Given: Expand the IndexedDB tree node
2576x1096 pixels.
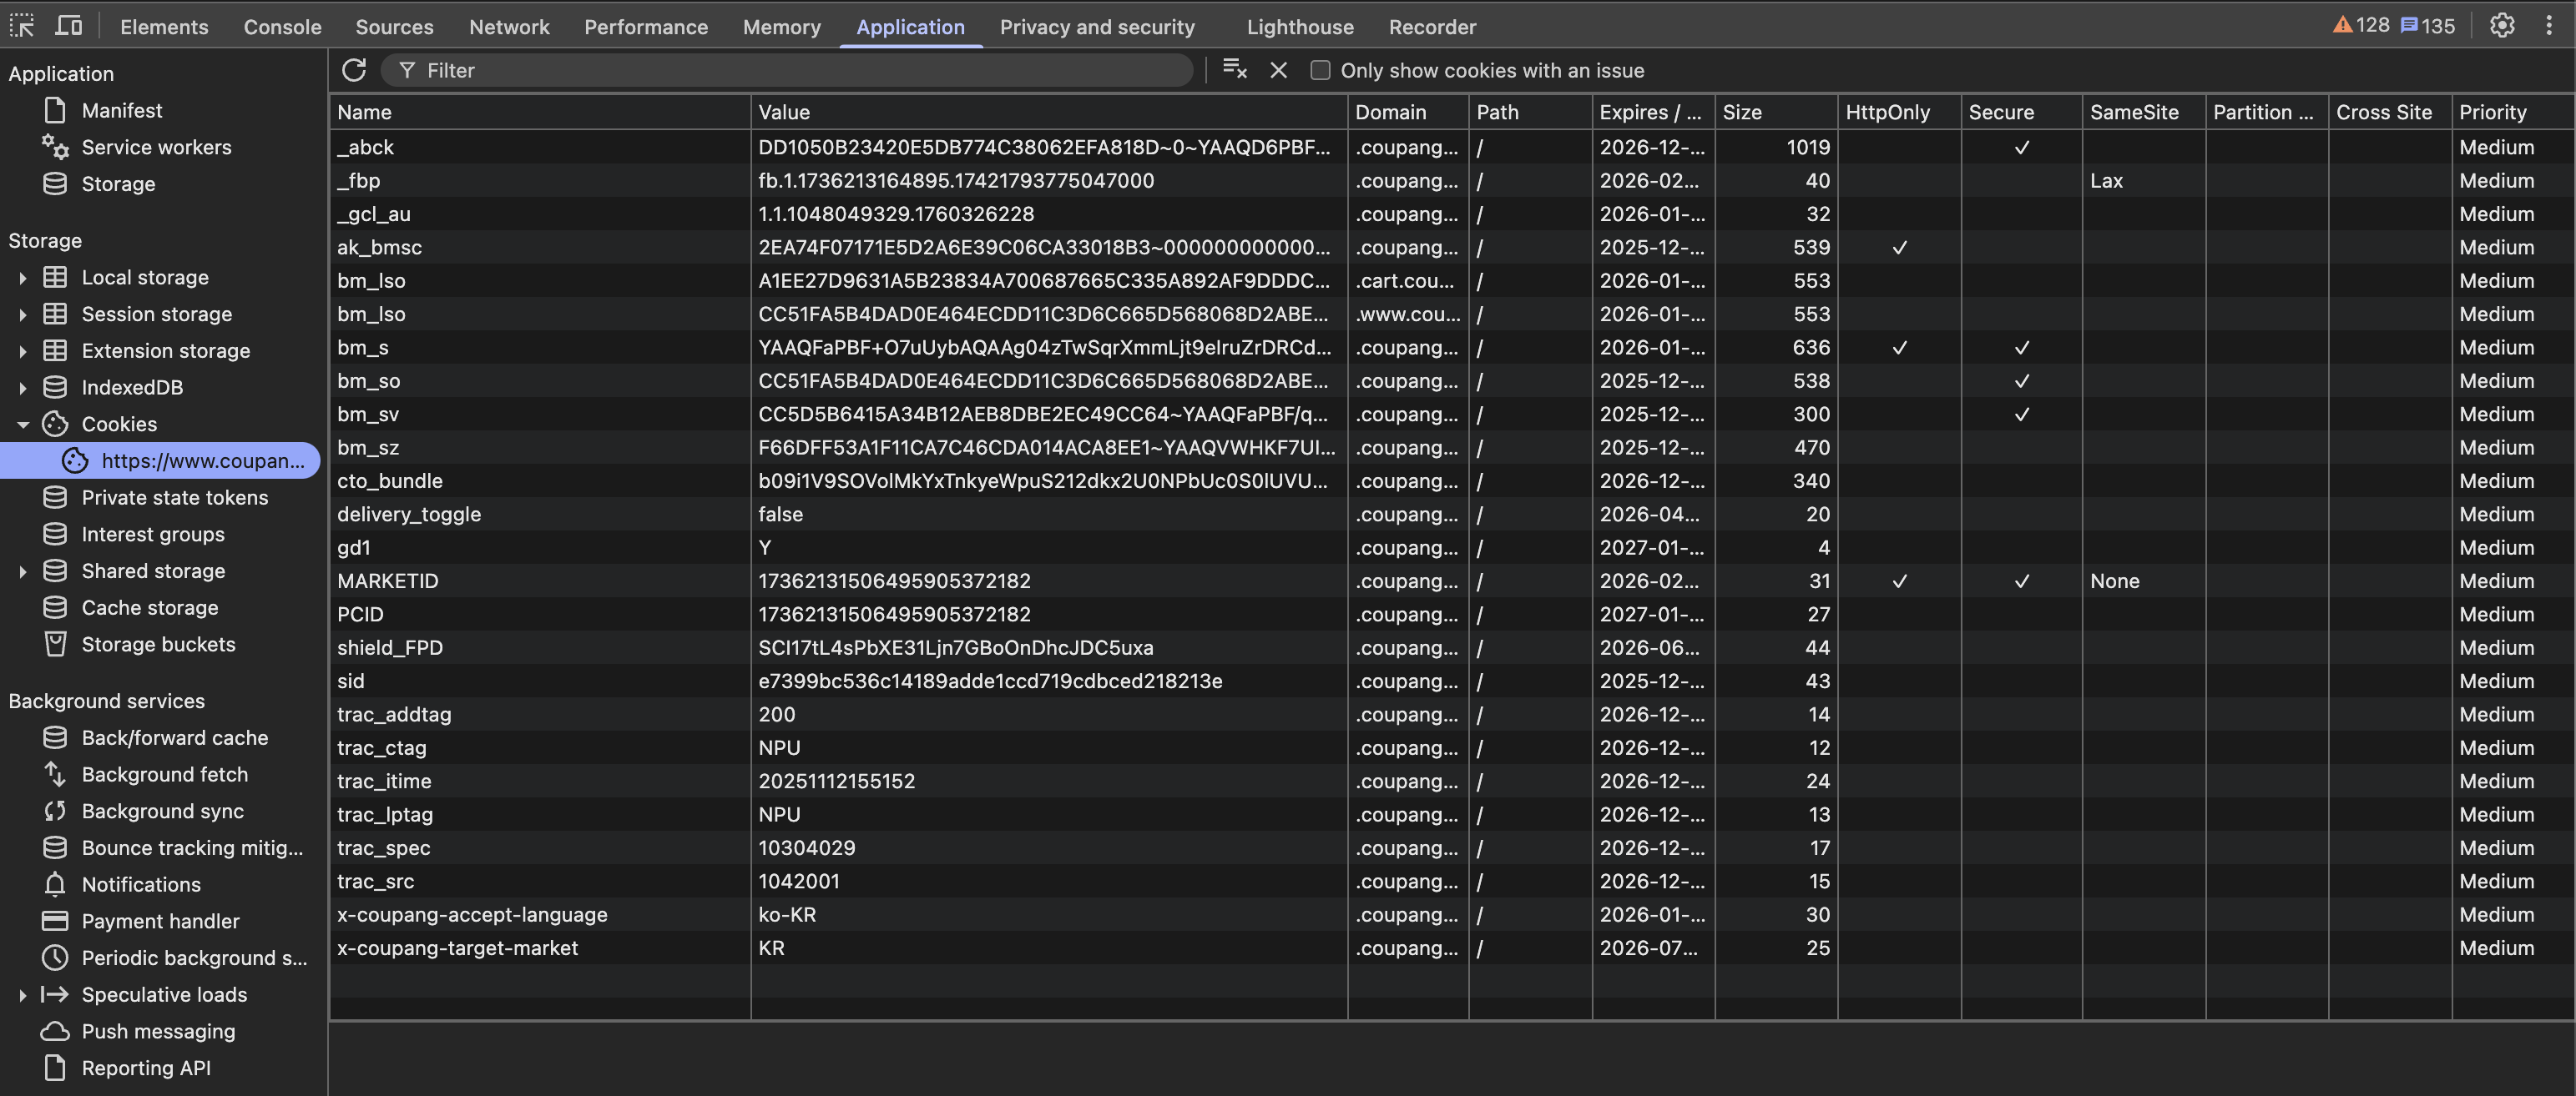Looking at the screenshot, I should coord(23,388).
